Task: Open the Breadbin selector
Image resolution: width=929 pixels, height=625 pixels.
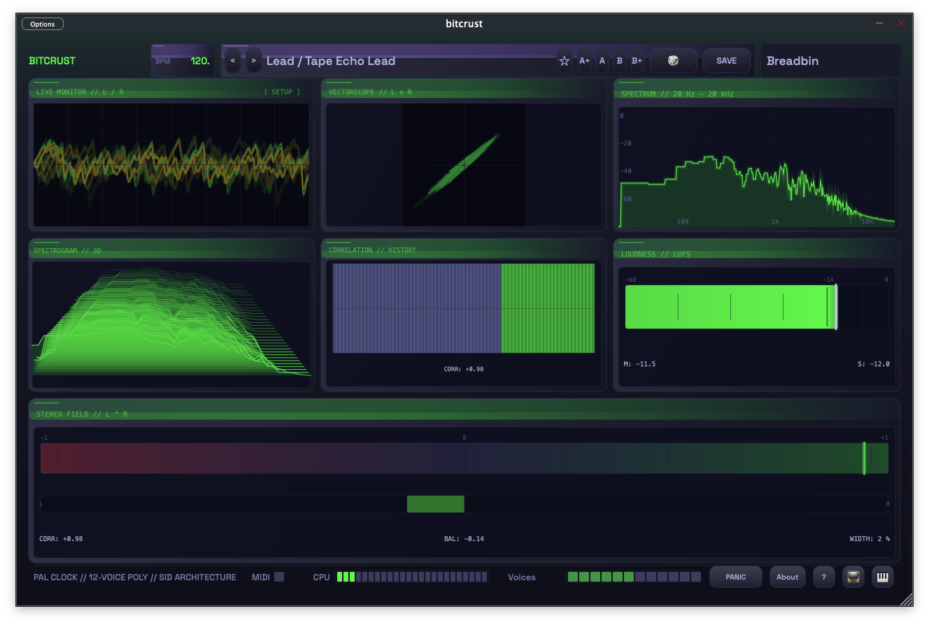Action: click(x=830, y=61)
